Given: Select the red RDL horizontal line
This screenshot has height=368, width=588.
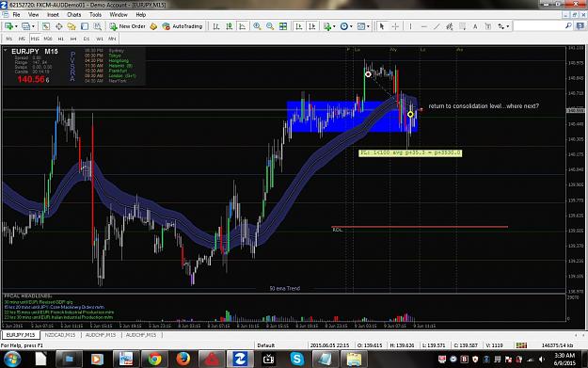Looking at the screenshot, I should (x=420, y=227).
